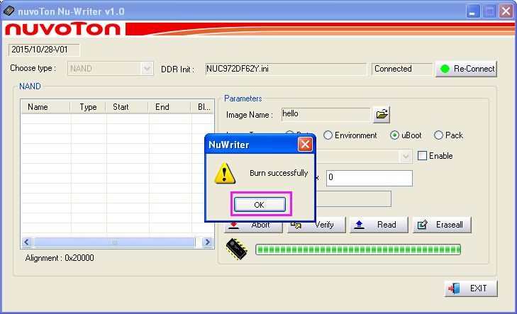Click the Eraseall button
The image size is (517, 314).
coord(441,225)
